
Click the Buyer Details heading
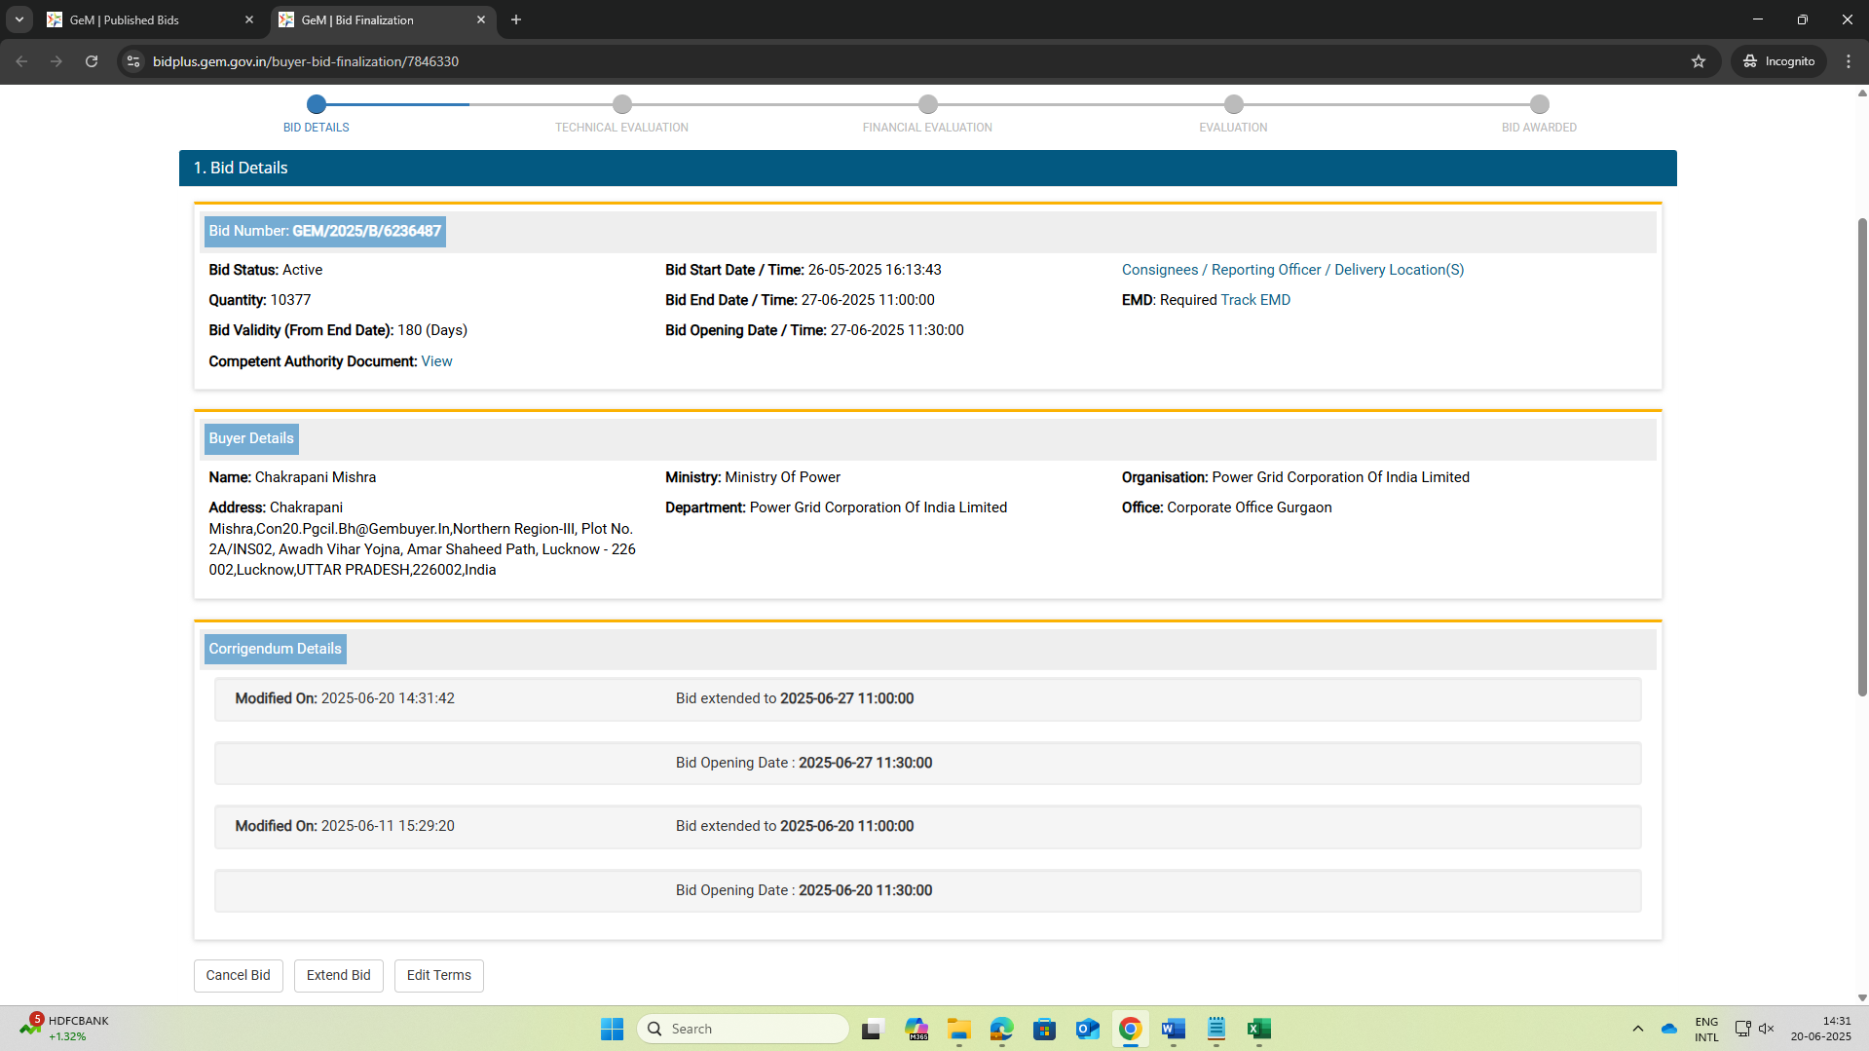[251, 439]
